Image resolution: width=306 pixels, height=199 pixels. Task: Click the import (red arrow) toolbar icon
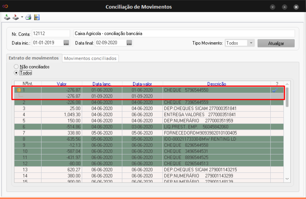click(x=15, y=17)
